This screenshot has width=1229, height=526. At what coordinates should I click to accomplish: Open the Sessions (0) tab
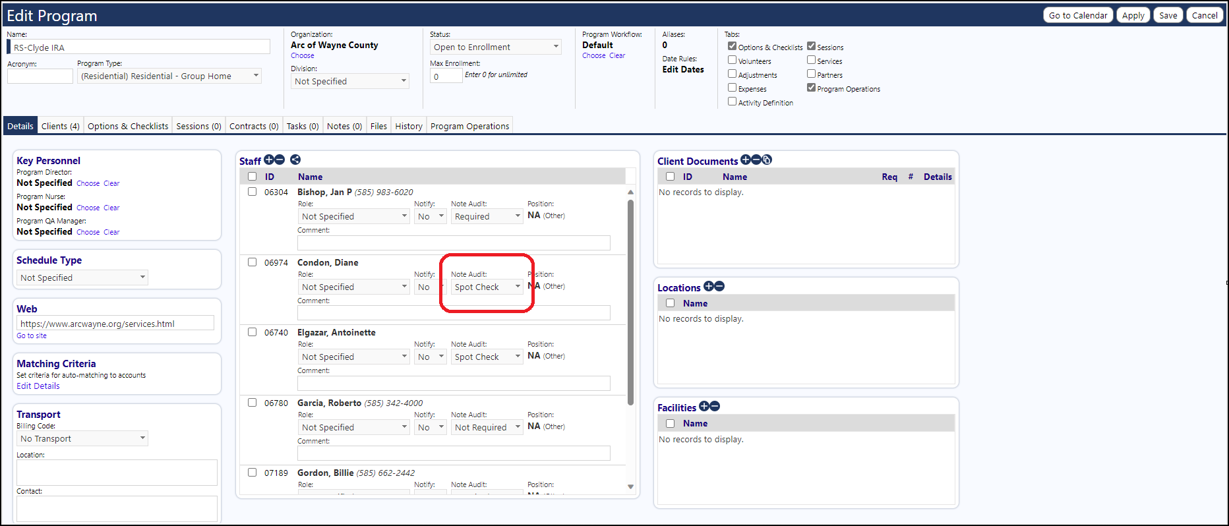(x=198, y=126)
